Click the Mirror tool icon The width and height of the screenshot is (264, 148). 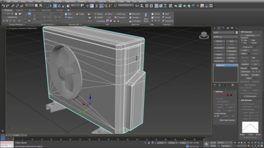[x=137, y=6]
